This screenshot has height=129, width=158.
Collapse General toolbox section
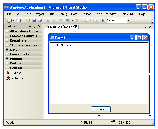[x=23, y=68]
